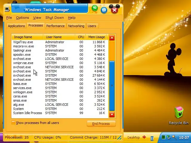
Task: Select the alg.exe process
Action: 60,105
